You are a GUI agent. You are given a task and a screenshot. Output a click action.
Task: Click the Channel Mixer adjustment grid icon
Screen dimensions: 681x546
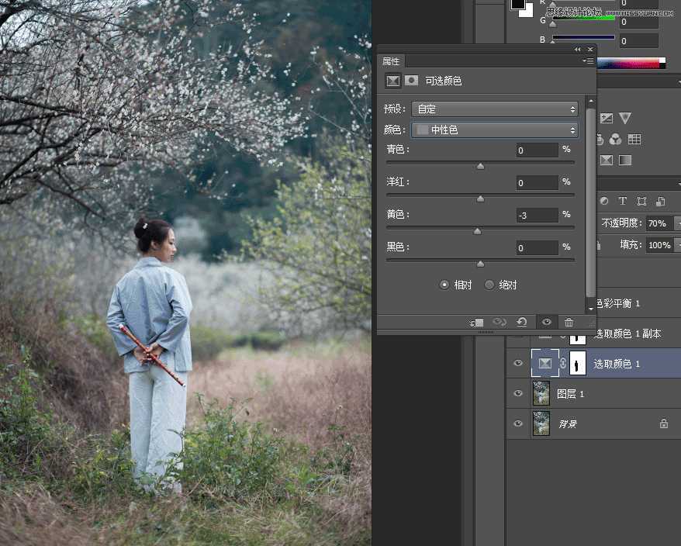pos(635,140)
